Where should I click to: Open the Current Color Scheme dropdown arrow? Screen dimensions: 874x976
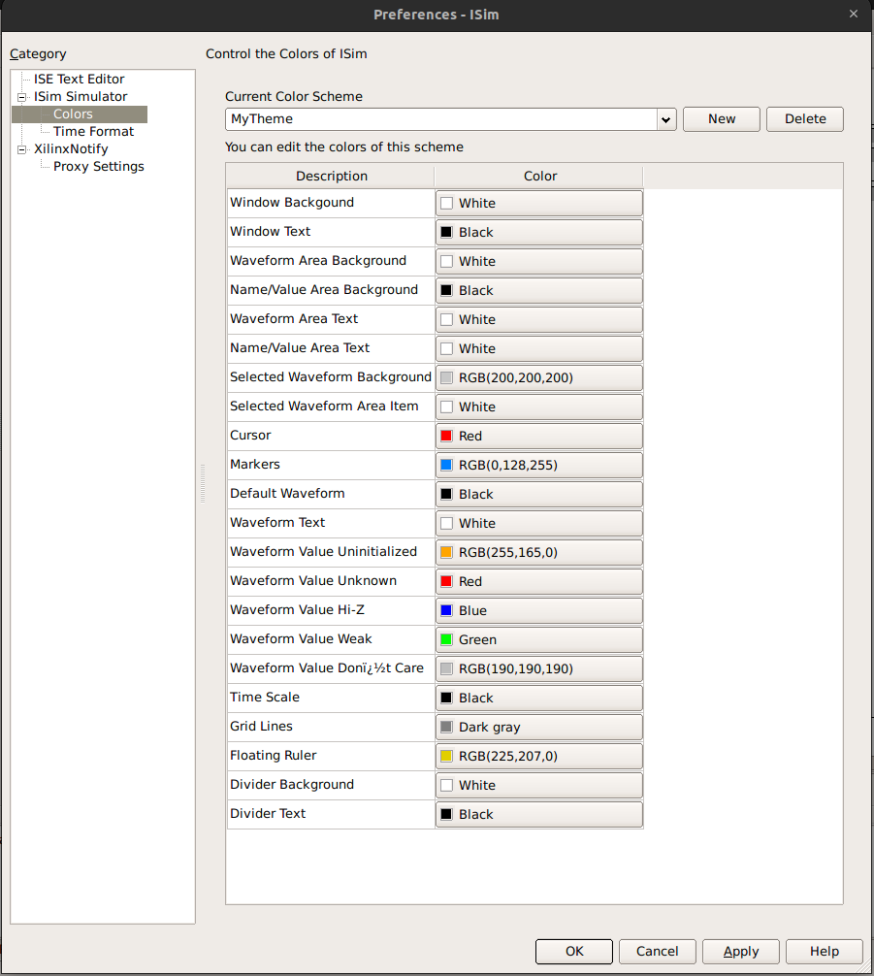[x=665, y=119]
